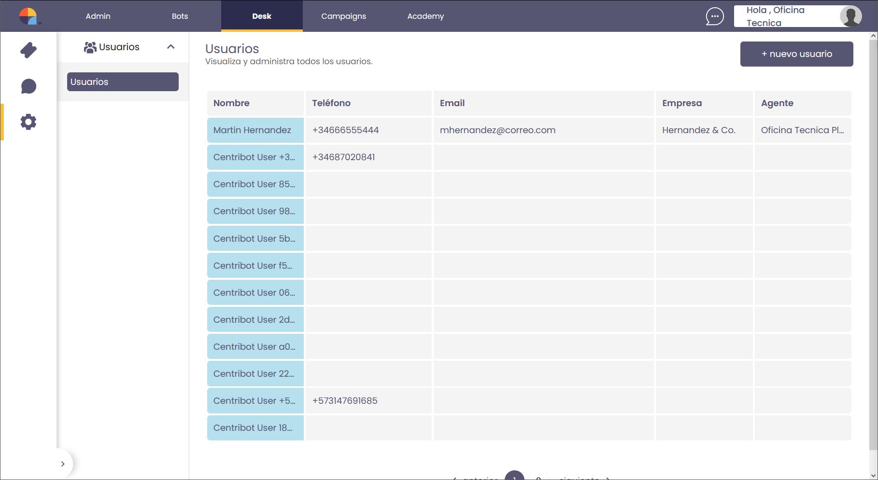This screenshot has height=480, width=878.
Task: Click the page scrollbar down arrow
Action: tap(873, 475)
